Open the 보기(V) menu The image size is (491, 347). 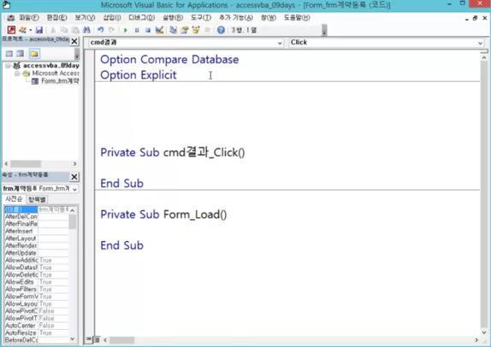(85, 18)
